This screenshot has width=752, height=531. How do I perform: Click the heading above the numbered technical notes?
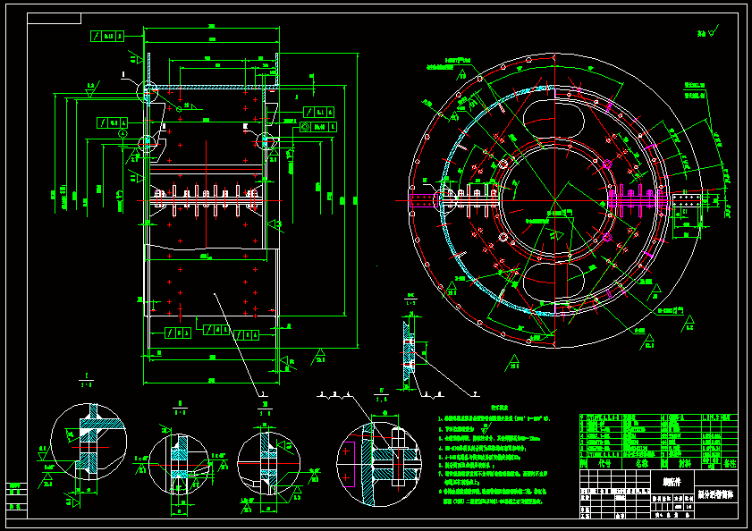coord(499,408)
